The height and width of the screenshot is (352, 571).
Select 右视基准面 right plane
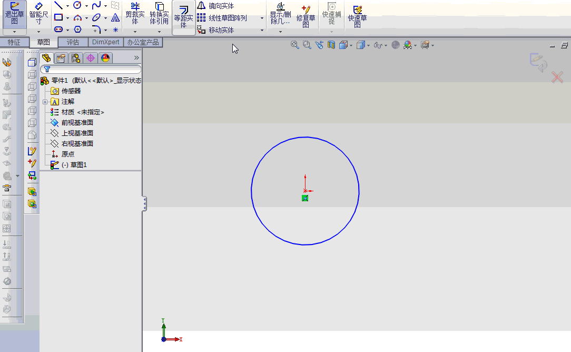coord(72,144)
